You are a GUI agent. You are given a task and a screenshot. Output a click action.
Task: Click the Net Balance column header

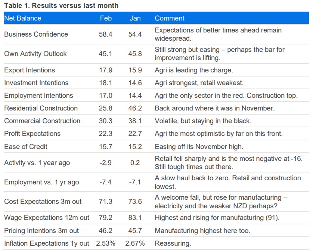coord(23,18)
